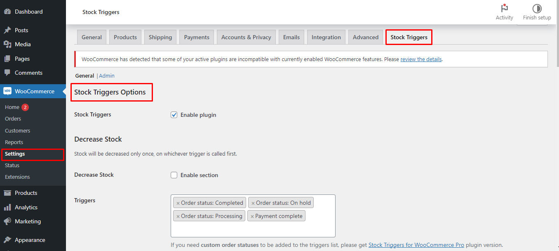559x251 pixels.
Task: Remove the Order status: Completed trigger
Action: coord(178,203)
